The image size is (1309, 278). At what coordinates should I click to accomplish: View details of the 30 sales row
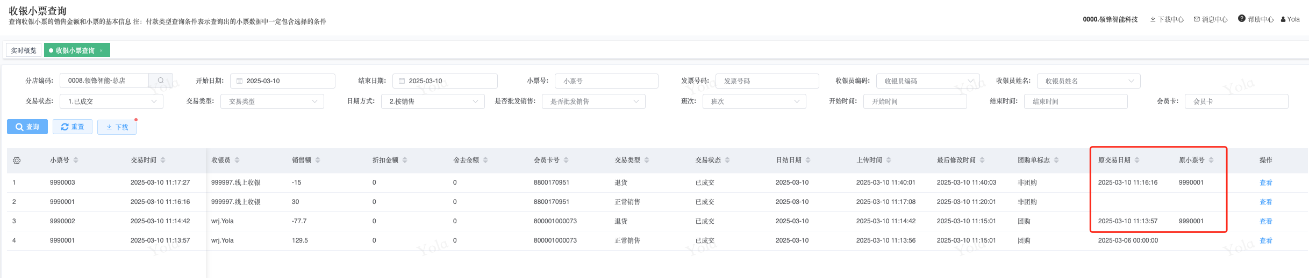1266,202
